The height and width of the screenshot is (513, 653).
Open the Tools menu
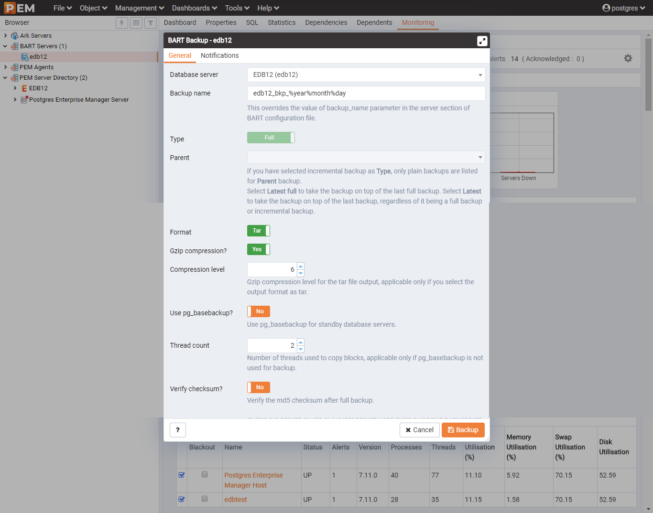coord(237,8)
